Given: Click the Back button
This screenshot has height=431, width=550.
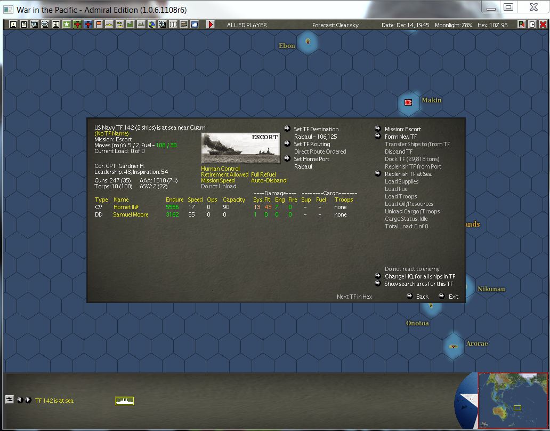Looking at the screenshot, I should pyautogui.click(x=422, y=297).
